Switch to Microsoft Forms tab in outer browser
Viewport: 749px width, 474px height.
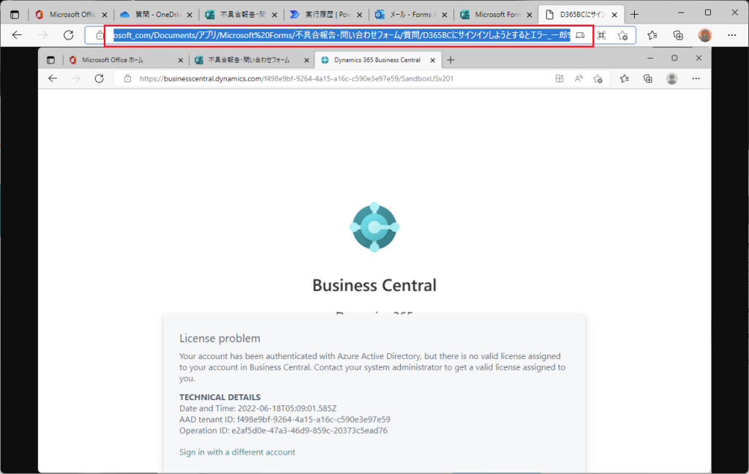496,15
